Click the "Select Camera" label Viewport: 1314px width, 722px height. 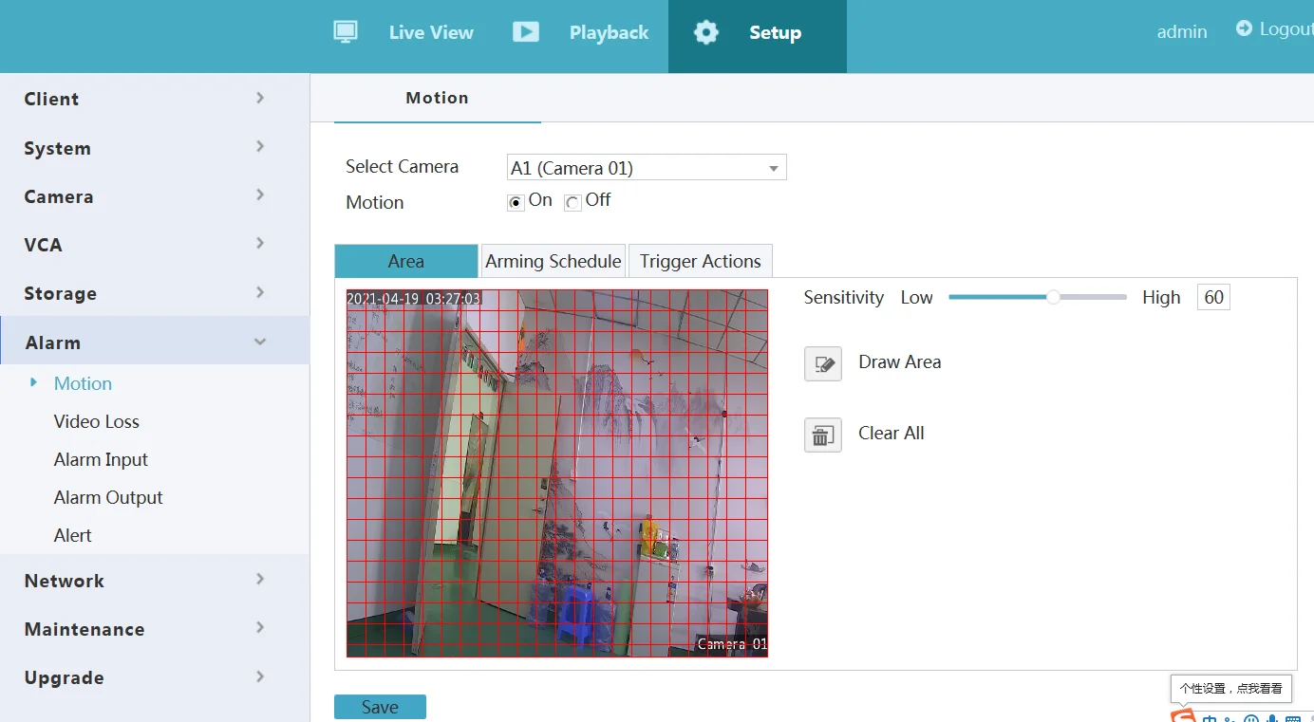tap(402, 167)
